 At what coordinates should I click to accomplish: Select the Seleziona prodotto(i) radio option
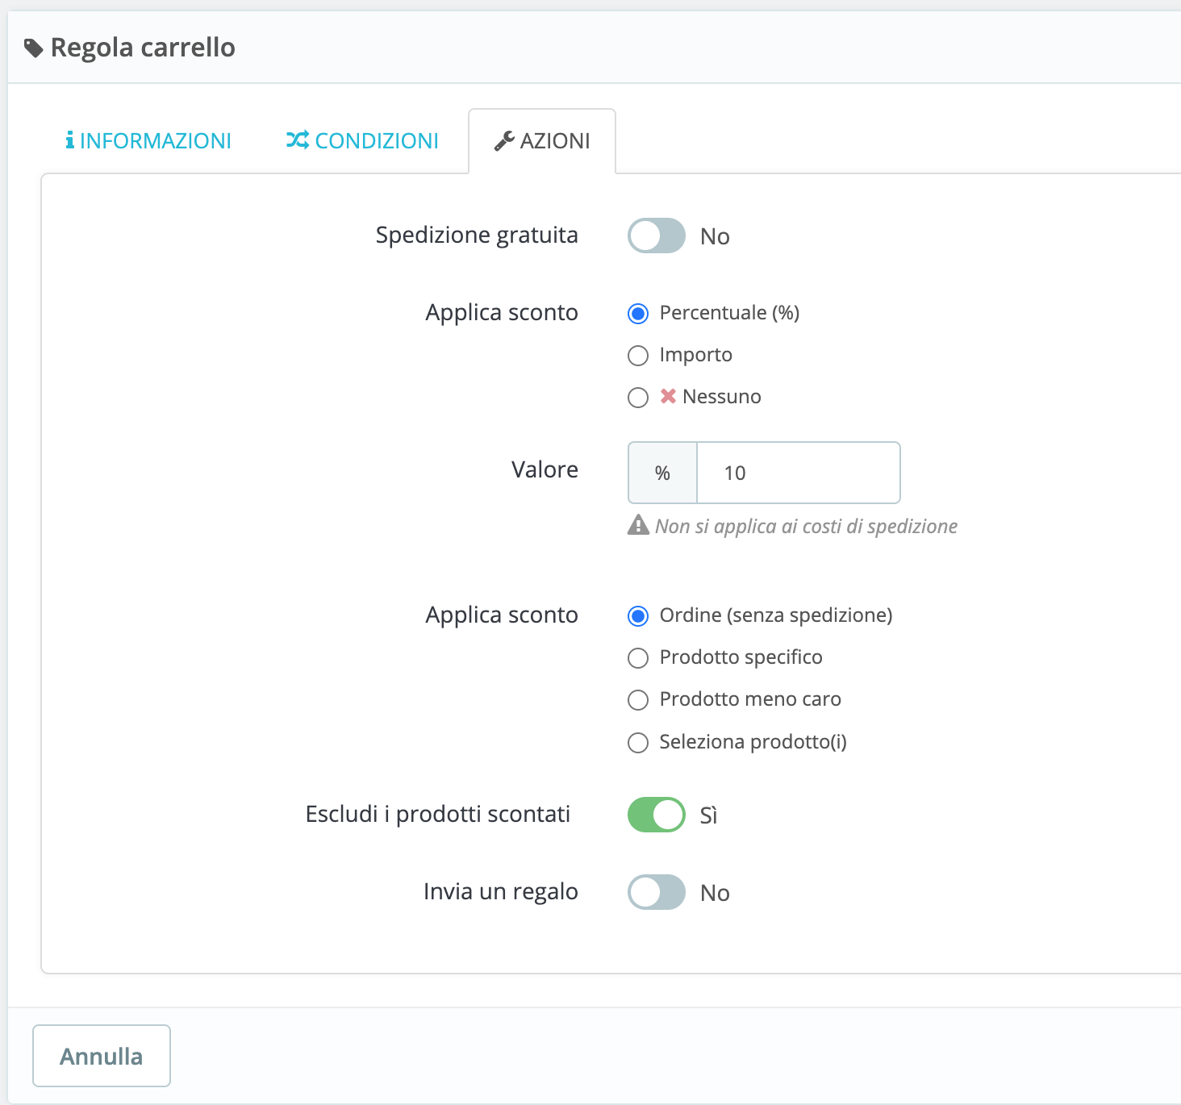tap(638, 743)
